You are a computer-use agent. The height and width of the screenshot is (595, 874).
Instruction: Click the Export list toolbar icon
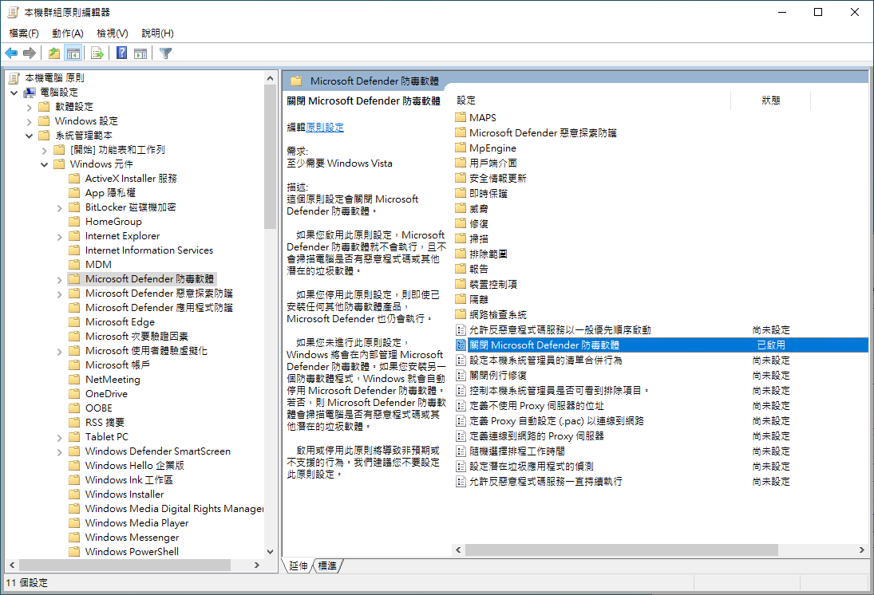coord(97,53)
